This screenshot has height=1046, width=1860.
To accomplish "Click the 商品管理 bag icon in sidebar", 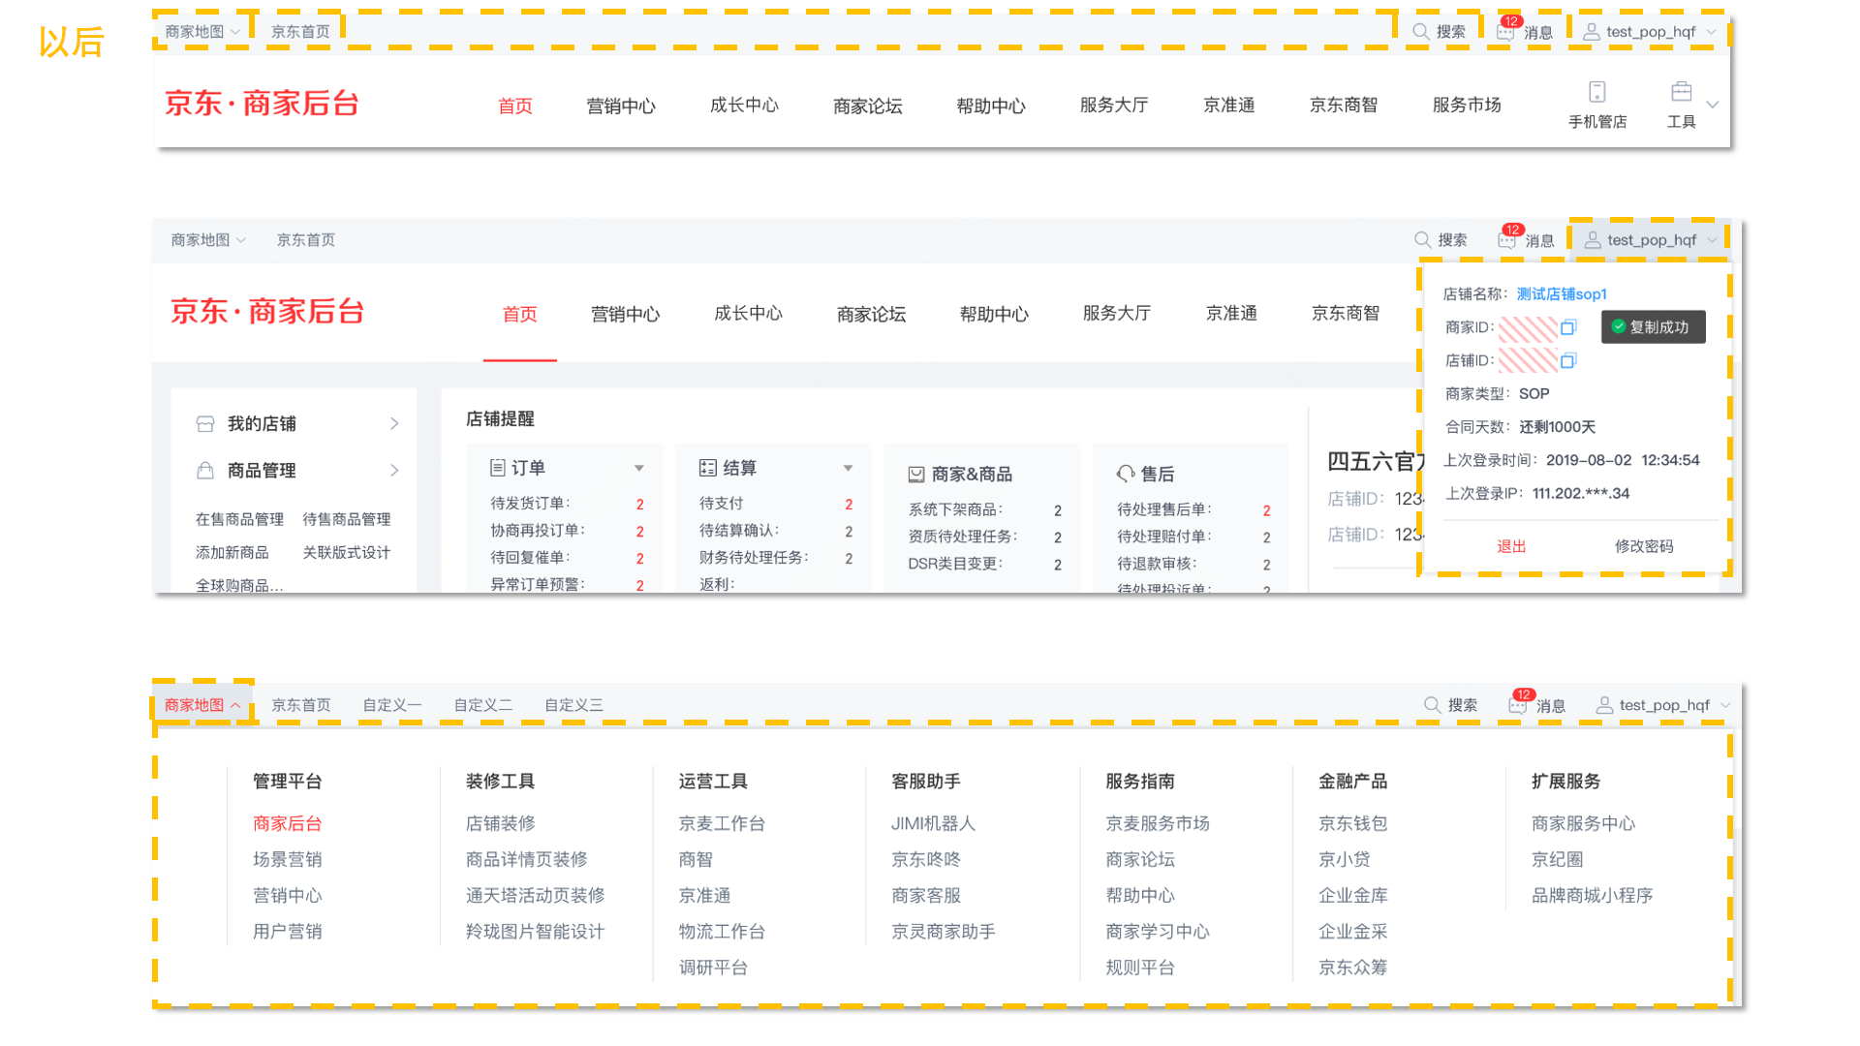I will click(205, 471).
